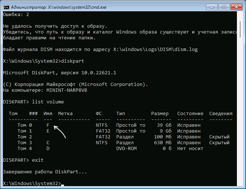Select drive letter E of Том 1

(x=47, y=131)
